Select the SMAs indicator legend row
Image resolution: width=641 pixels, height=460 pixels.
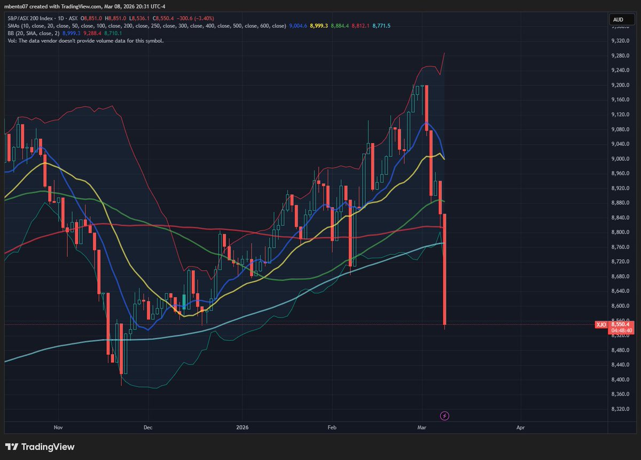tap(200, 25)
